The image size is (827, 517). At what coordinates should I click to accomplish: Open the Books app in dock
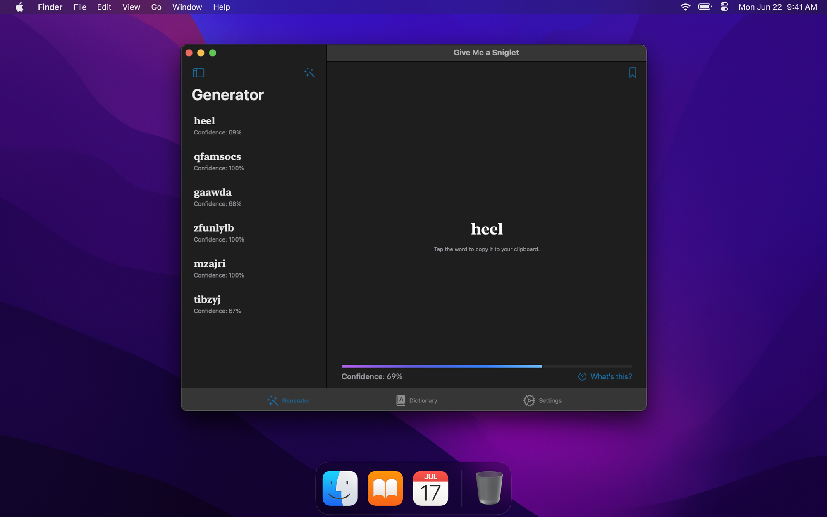pos(385,488)
